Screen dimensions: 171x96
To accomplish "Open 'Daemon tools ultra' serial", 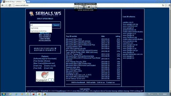I will click(x=73, y=67).
